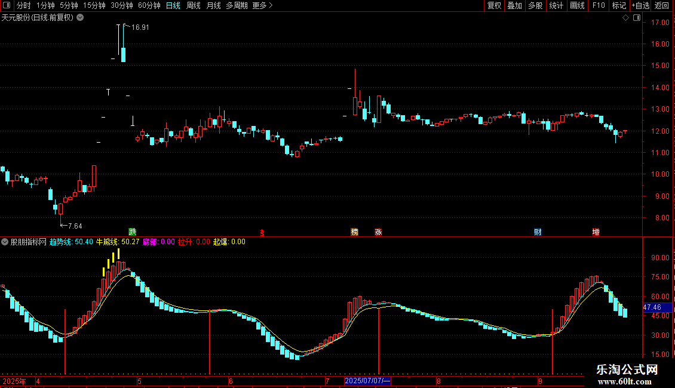Activate the 画线 drawing tool

577,5
